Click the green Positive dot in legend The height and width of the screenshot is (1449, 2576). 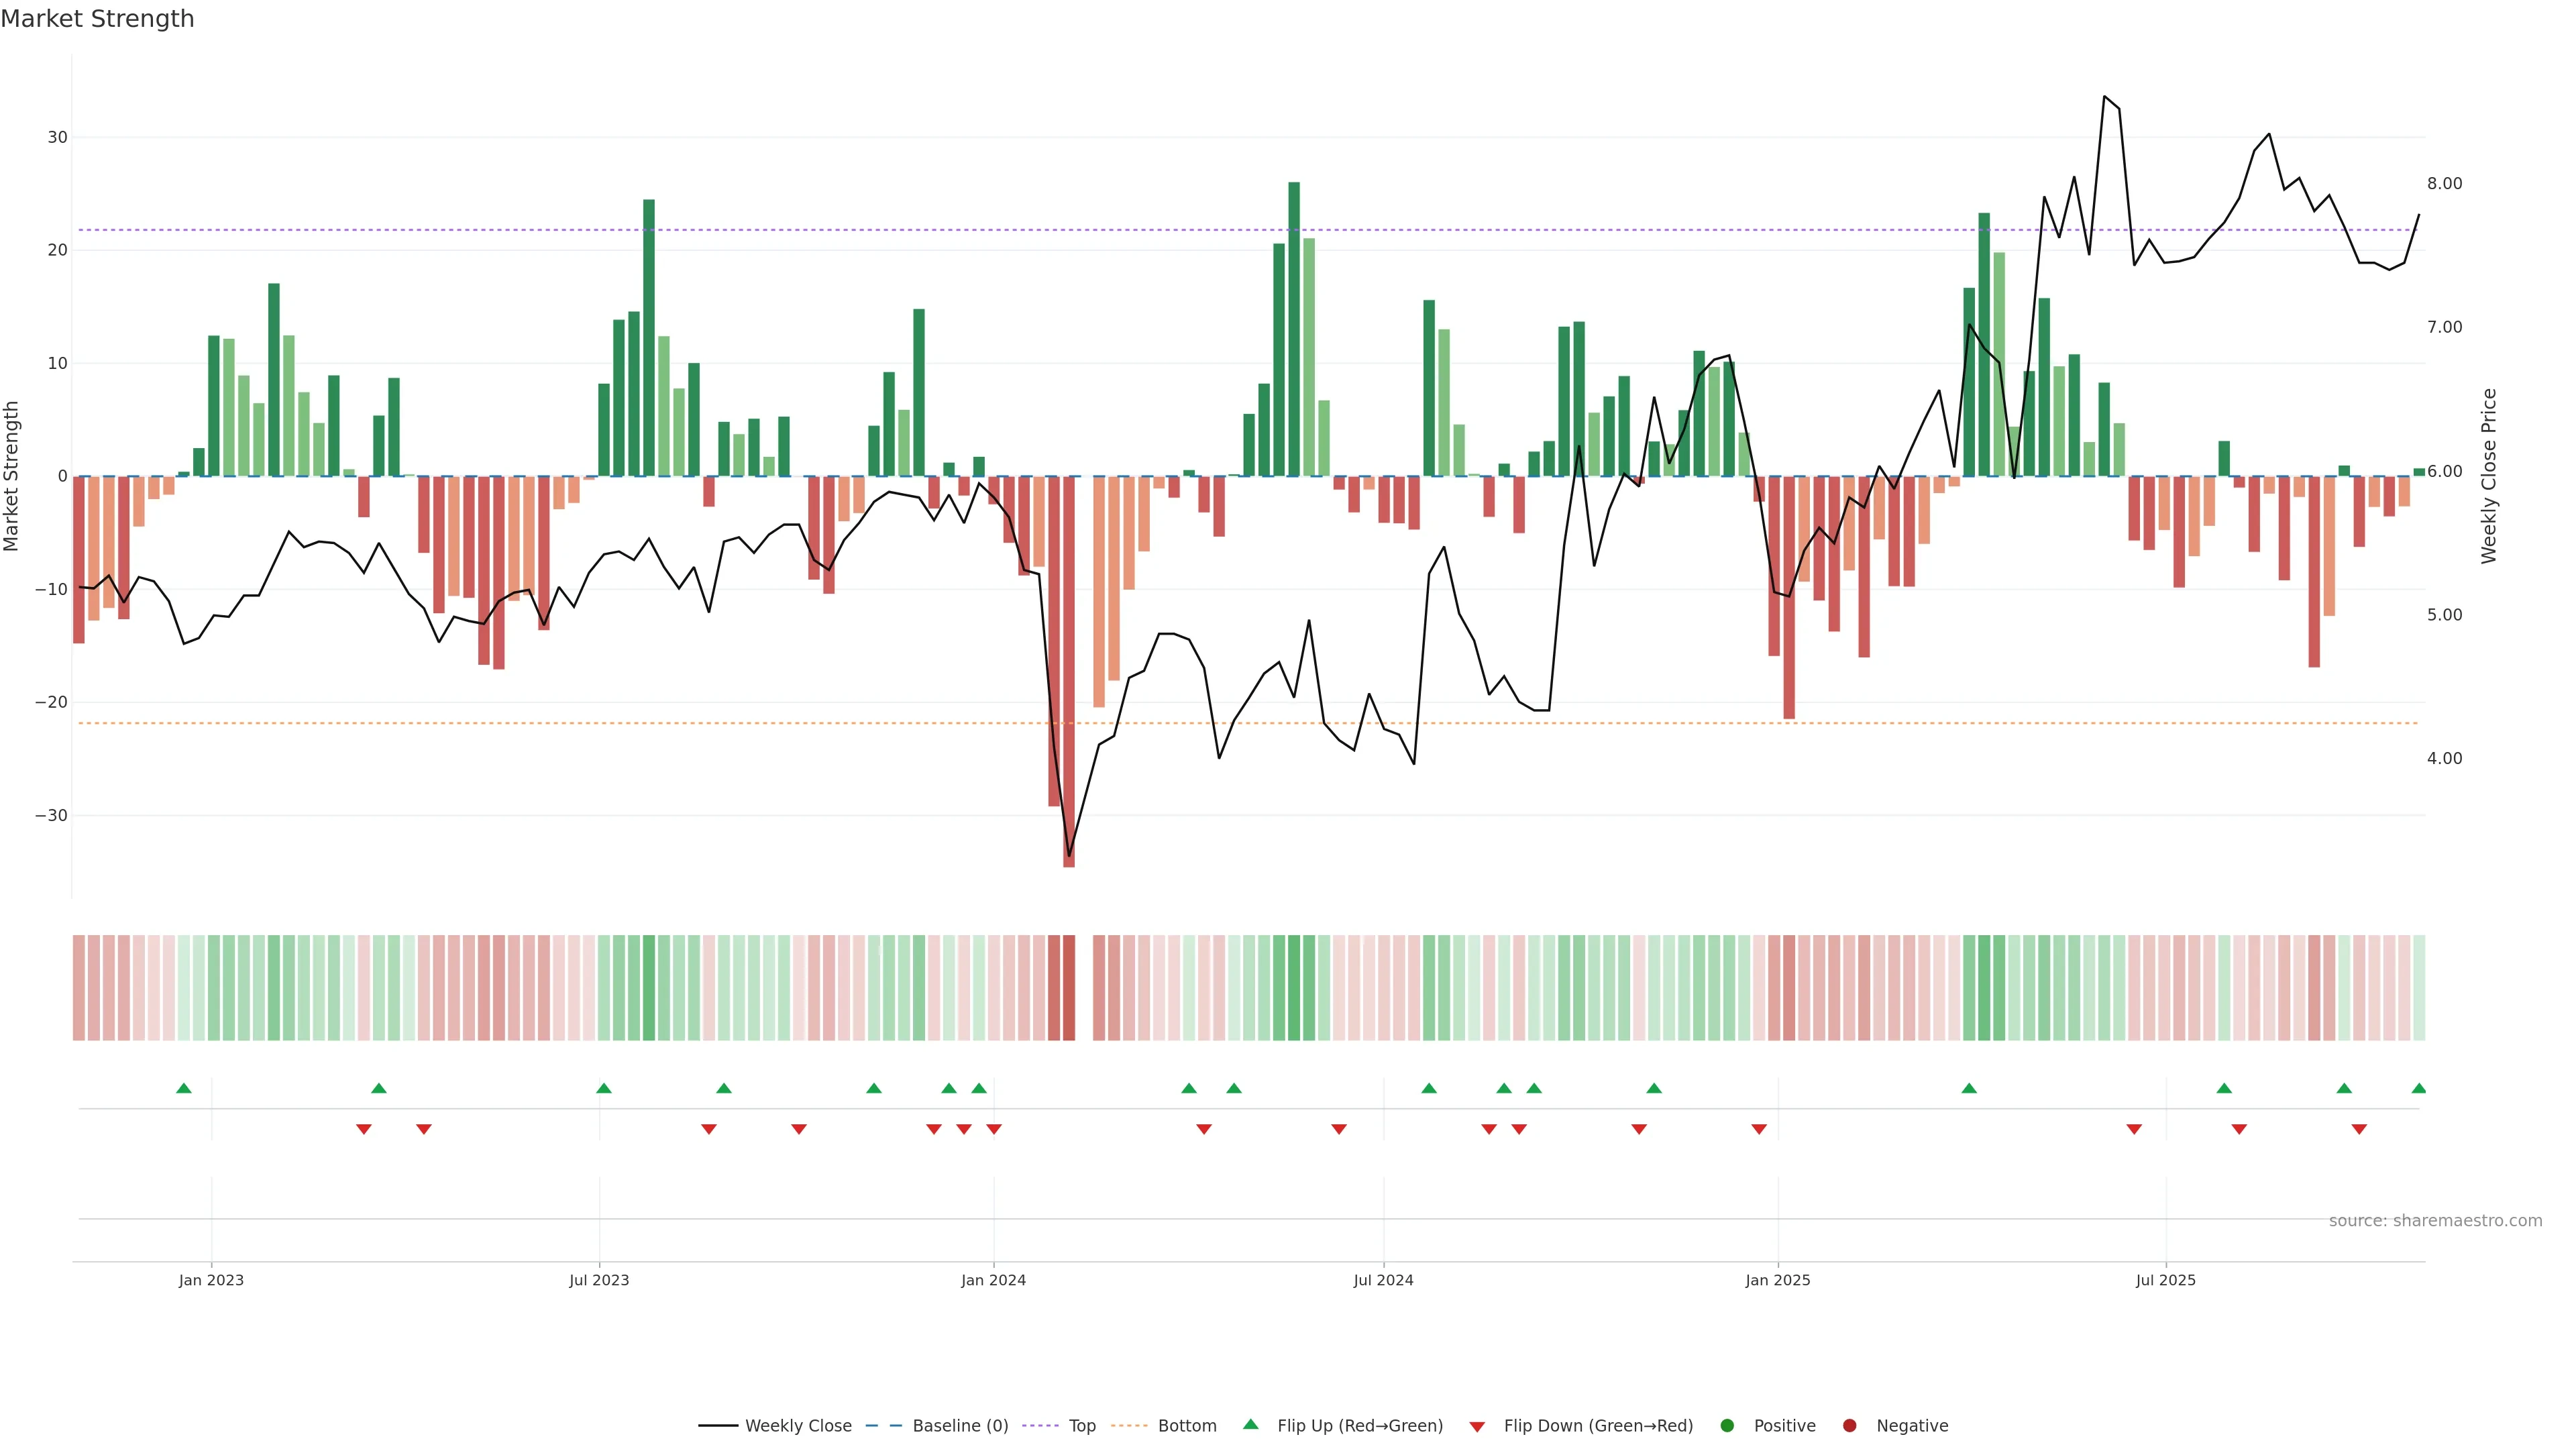coord(1727,1426)
